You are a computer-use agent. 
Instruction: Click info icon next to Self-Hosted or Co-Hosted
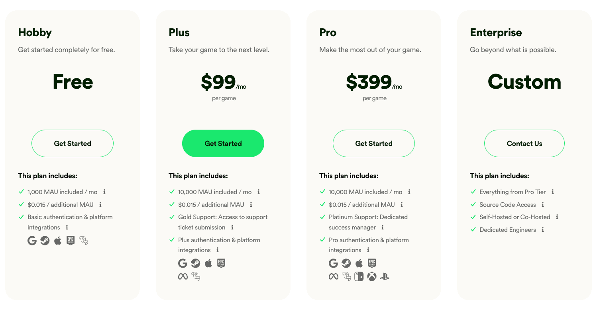tap(557, 217)
